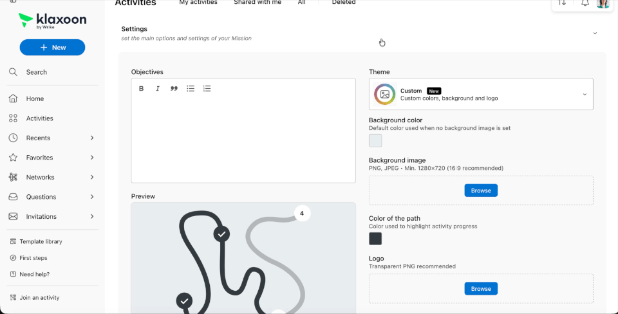Toggle bold in Objectives editor
The height and width of the screenshot is (314, 618).
[x=141, y=89]
